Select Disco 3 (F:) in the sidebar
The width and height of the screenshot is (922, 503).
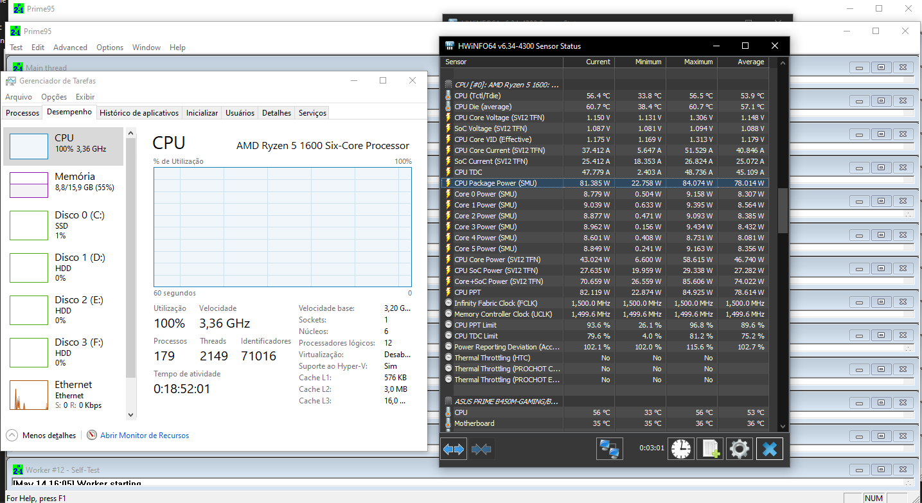point(63,353)
